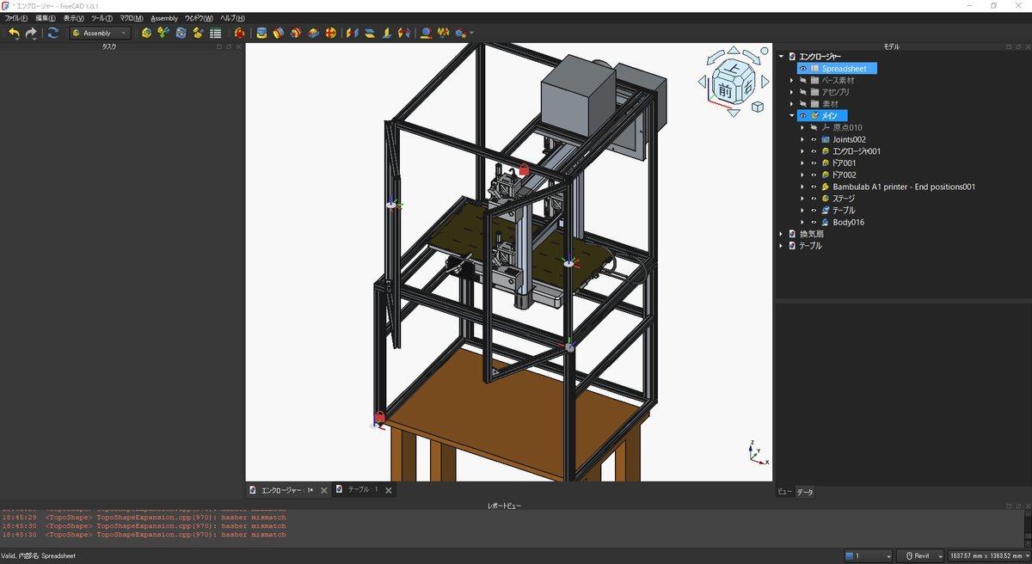This screenshot has width=1032, height=564.
Task: Toggle visibility eye of Joints002
Action: click(813, 139)
